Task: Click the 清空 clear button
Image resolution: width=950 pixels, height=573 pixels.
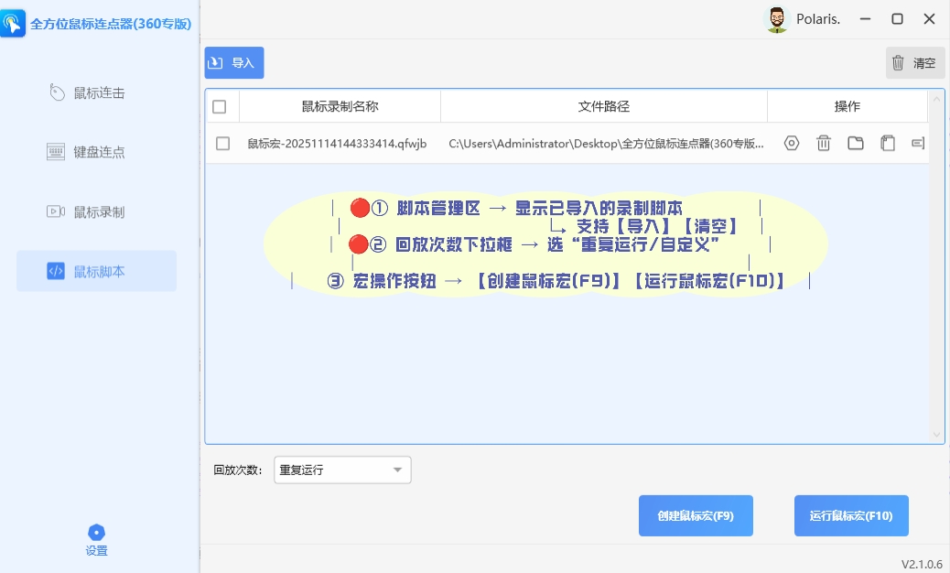Action: click(914, 62)
